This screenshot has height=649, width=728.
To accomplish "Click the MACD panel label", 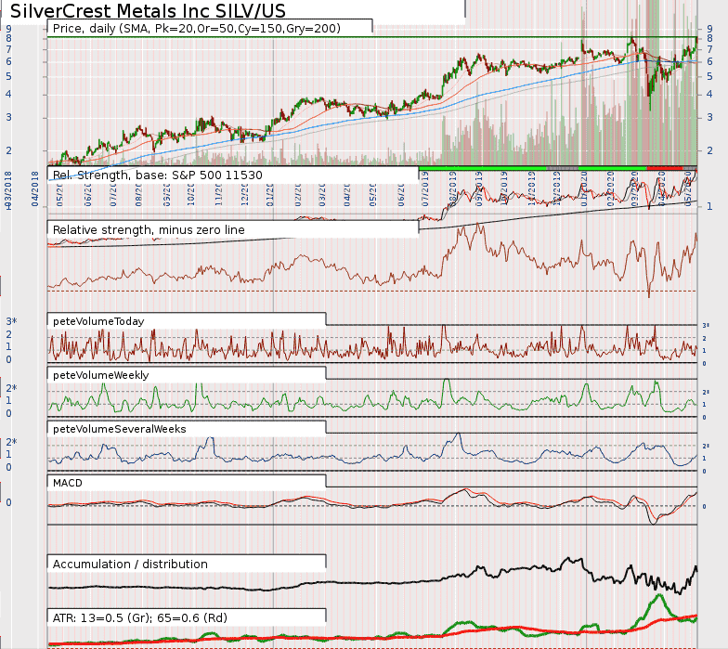I will (67, 483).
